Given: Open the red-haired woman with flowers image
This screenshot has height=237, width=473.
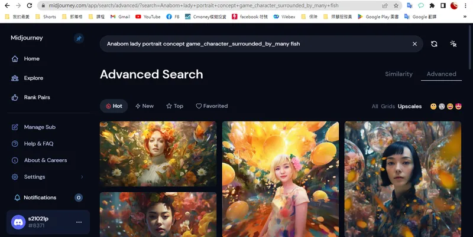Looking at the screenshot, I should point(158,154).
